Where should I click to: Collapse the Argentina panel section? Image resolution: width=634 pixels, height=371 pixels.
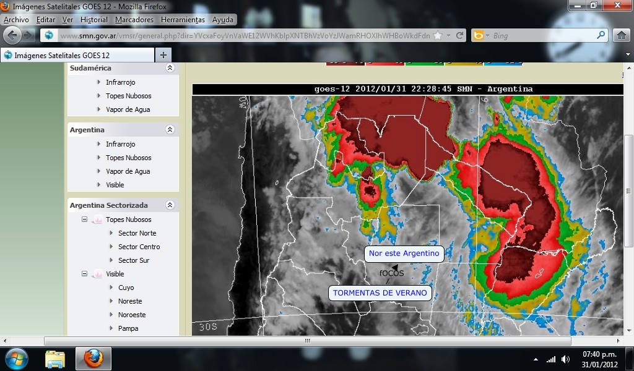(170, 130)
